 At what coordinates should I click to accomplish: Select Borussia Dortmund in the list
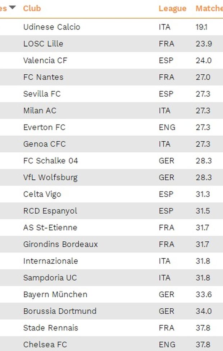[x=60, y=311]
